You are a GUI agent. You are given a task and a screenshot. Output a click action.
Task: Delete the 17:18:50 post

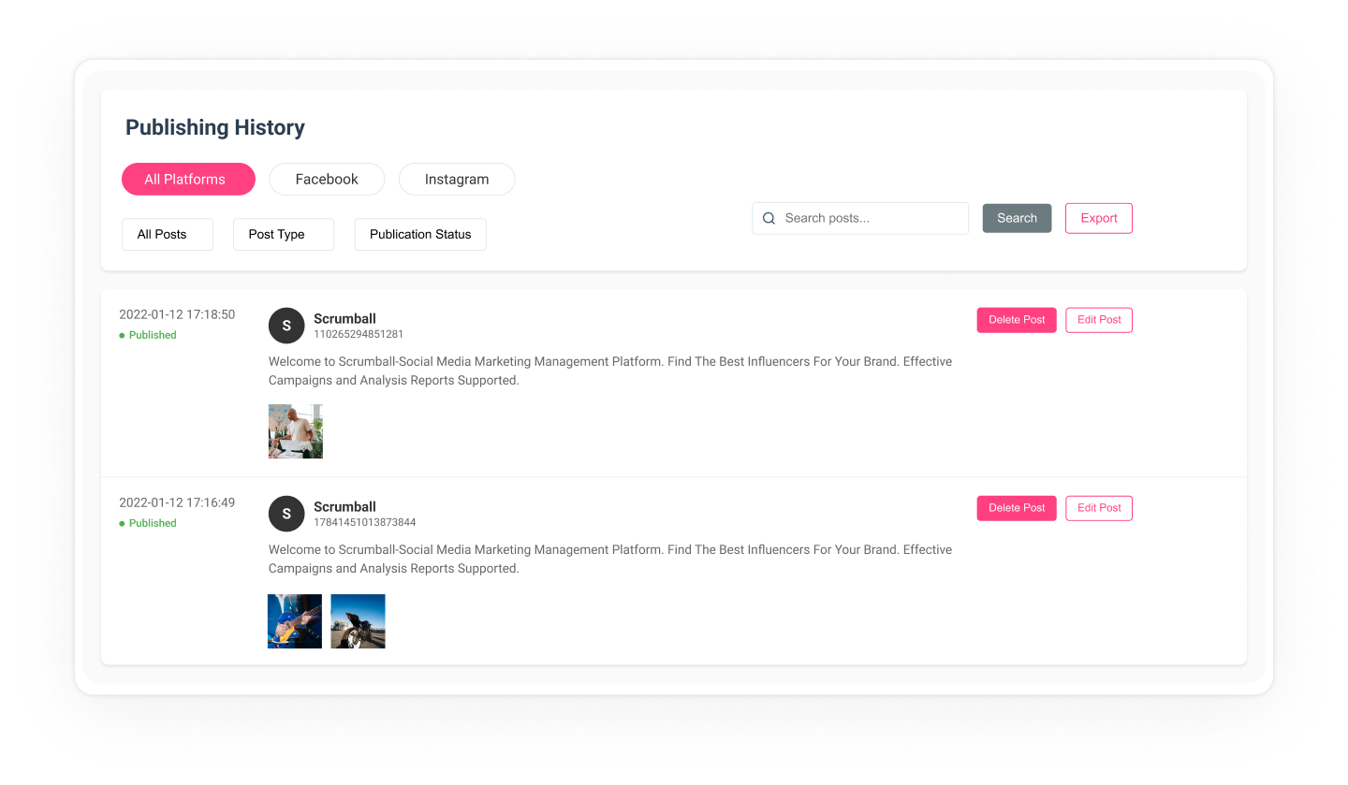[1017, 320]
